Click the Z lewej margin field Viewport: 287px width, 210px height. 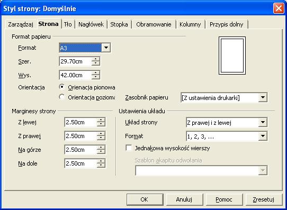click(x=80, y=122)
